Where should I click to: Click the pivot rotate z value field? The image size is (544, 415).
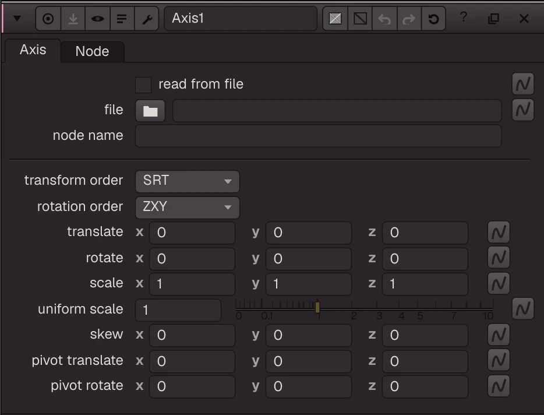point(425,386)
